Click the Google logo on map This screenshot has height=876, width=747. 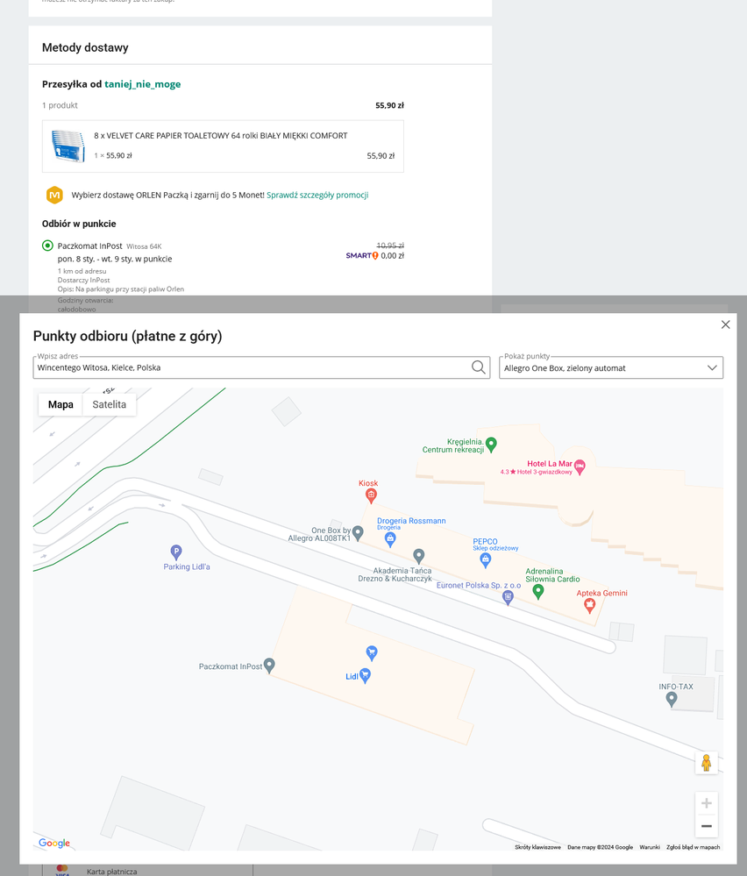tap(54, 843)
